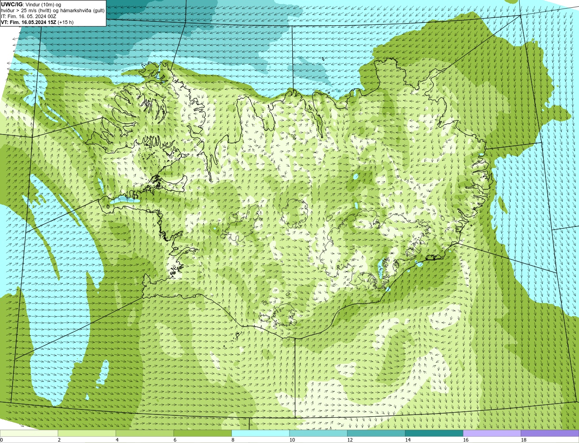Screen dimensions: 579x443
Task: Click the "UWC/IG: Vindur (10m) og" title line
Action: pyautogui.click(x=31, y=5)
